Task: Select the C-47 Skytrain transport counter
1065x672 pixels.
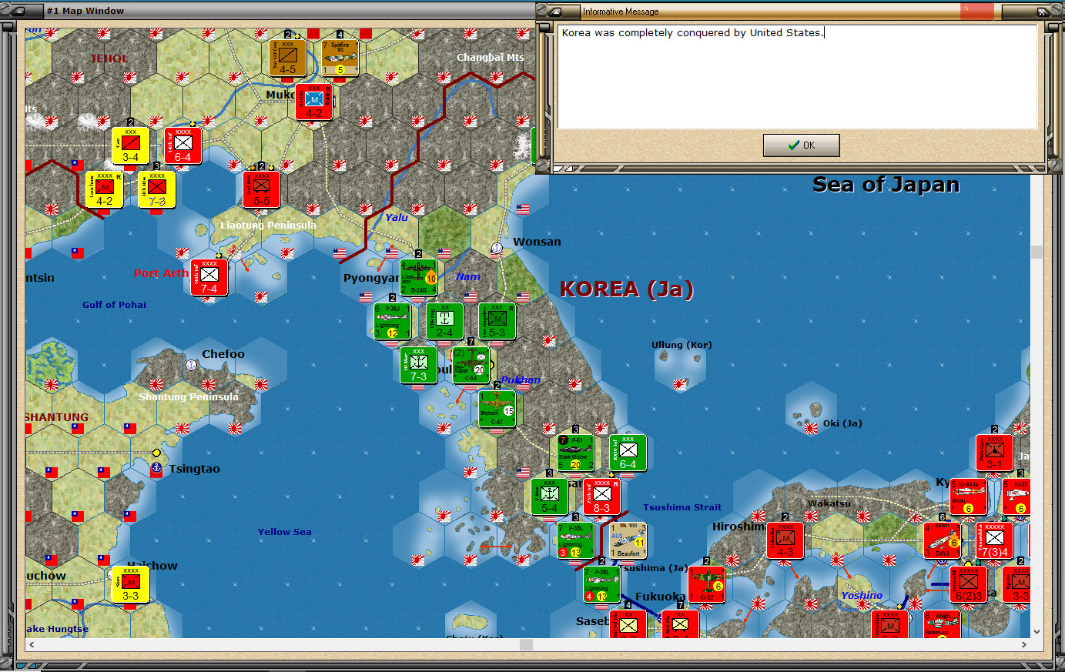Action: click(497, 409)
